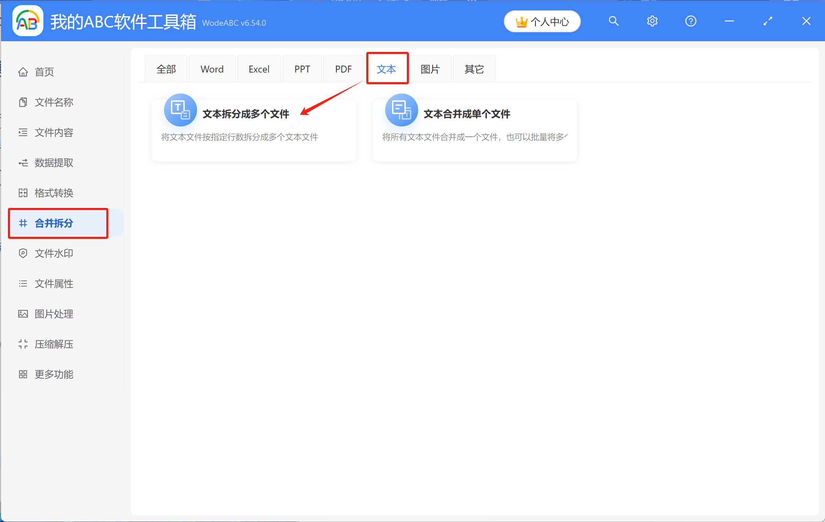Switch to the PDF tab

(x=343, y=68)
